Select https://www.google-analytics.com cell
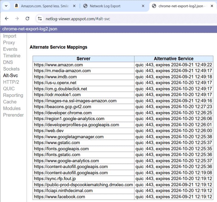Image resolution: width=217 pixels, height=202 pixels. point(83,161)
